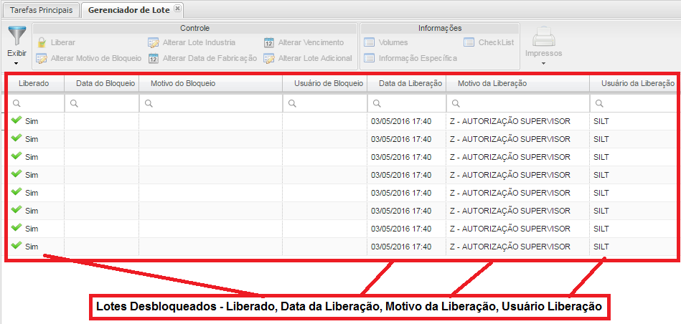
Task: Click the Motivo da Liberação filter field
Action: click(517, 103)
